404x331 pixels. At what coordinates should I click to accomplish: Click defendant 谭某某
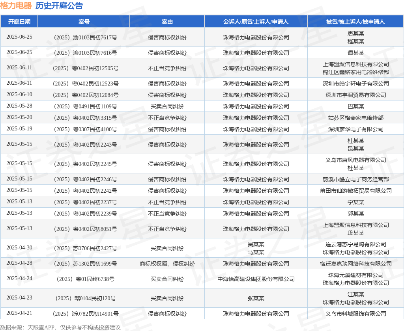click(355, 53)
